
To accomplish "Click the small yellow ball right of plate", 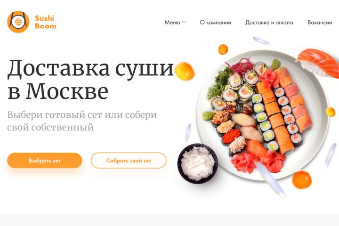I will pyautogui.click(x=330, y=112).
